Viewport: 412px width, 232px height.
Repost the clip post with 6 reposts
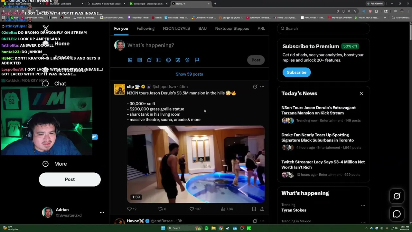point(162,209)
